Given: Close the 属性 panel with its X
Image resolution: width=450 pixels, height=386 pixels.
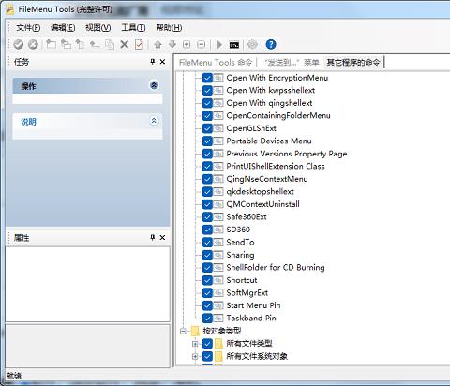Looking at the screenshot, I should click(162, 238).
